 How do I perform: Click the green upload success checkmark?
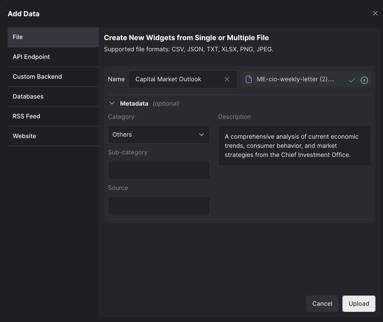pyautogui.click(x=352, y=80)
